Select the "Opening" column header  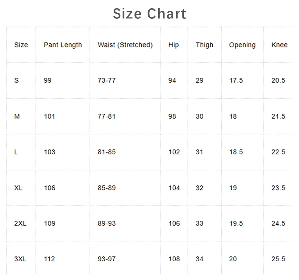[x=242, y=45]
